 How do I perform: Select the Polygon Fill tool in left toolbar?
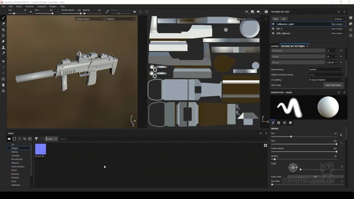[3, 35]
